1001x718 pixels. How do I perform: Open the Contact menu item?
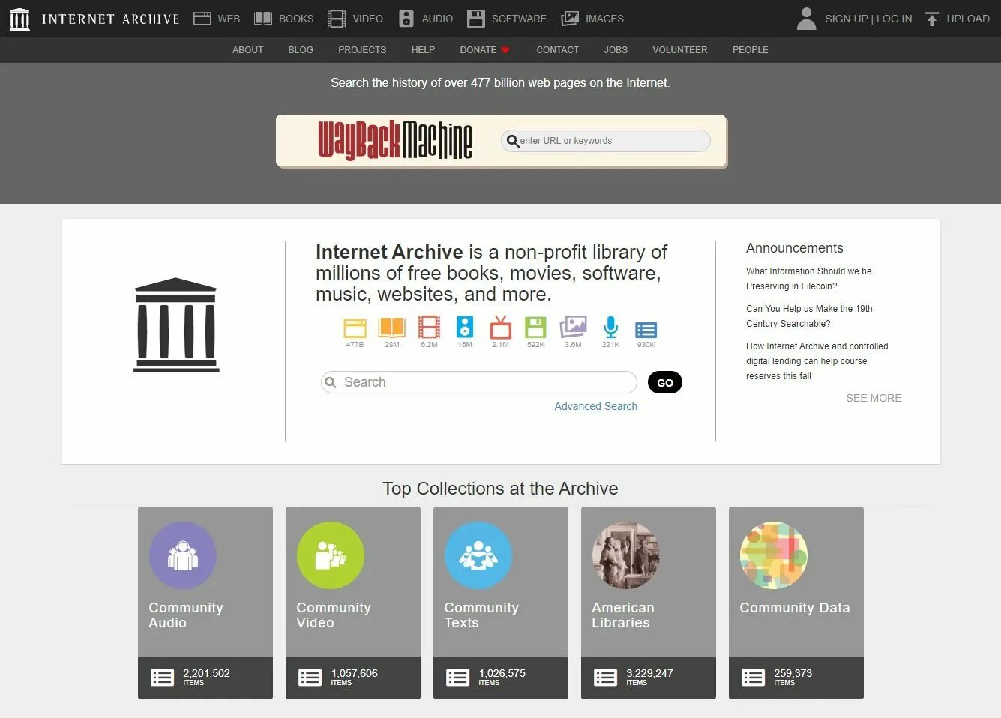click(557, 50)
